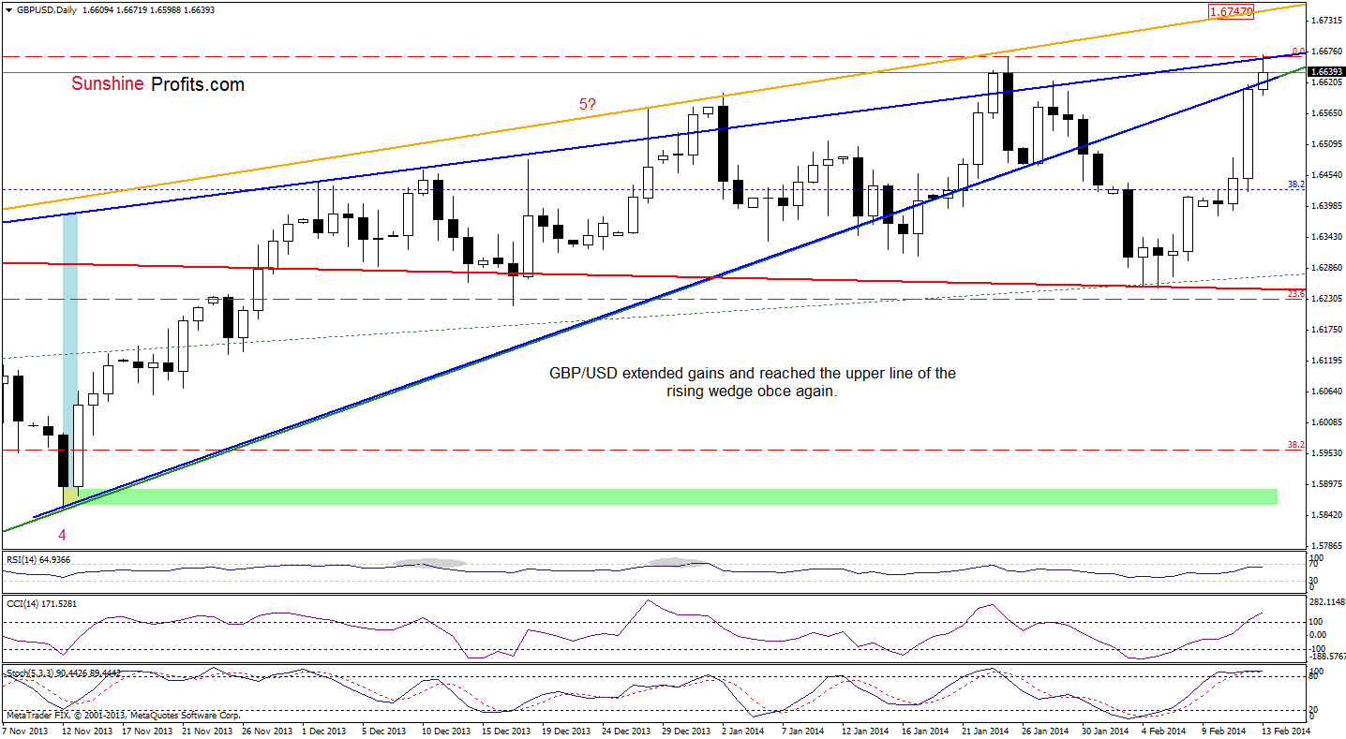Click the 1.62305 price axis label
The image size is (1346, 739).
[1326, 299]
